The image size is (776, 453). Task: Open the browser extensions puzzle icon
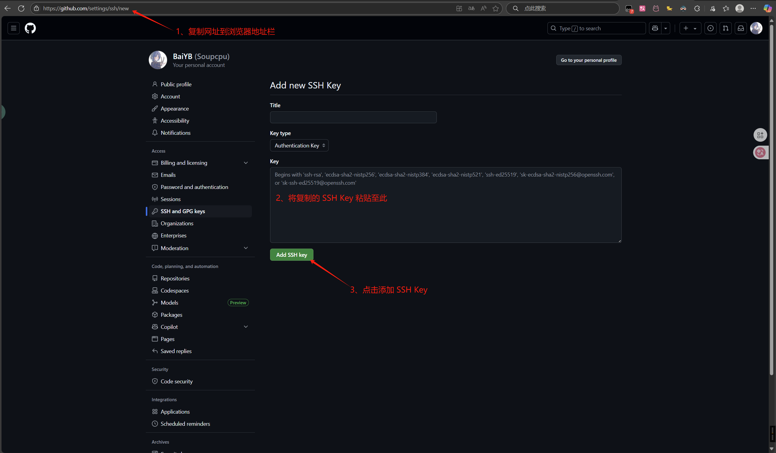[x=697, y=8]
